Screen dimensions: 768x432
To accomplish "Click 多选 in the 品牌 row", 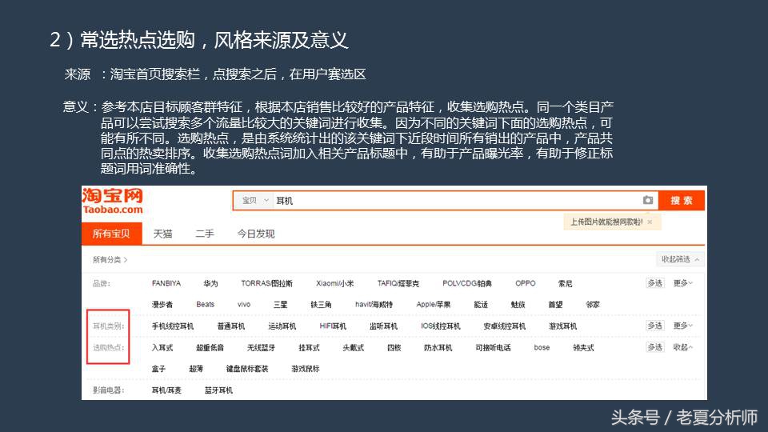I will pyautogui.click(x=655, y=283).
